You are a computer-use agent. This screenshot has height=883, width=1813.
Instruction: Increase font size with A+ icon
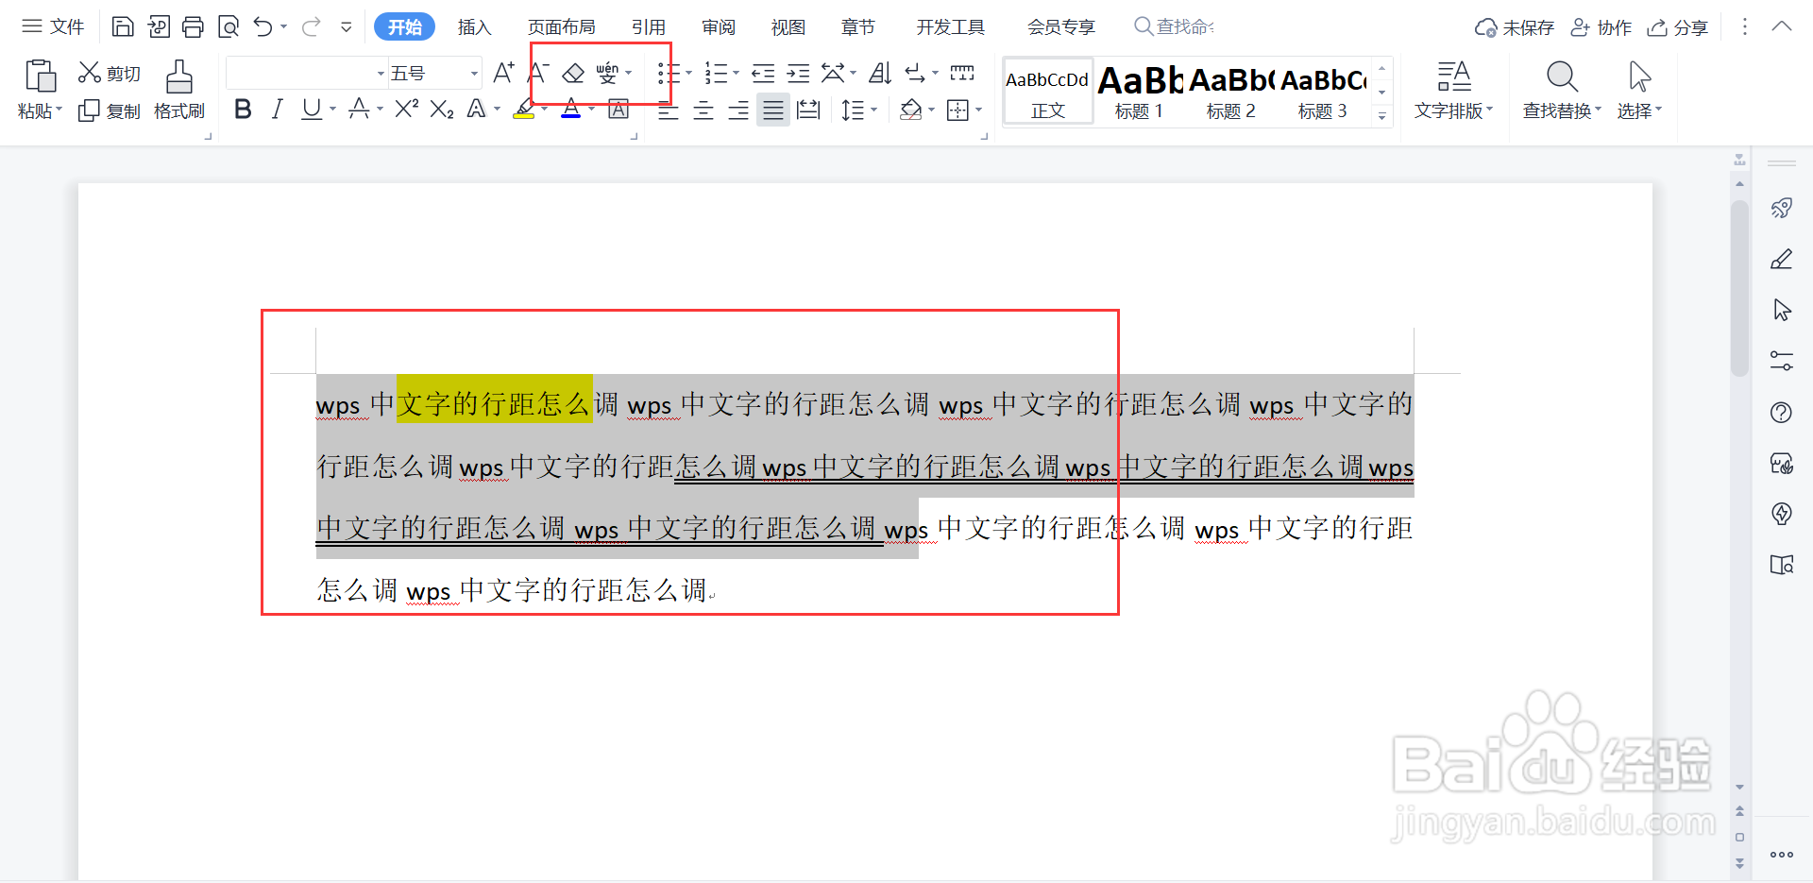click(503, 73)
